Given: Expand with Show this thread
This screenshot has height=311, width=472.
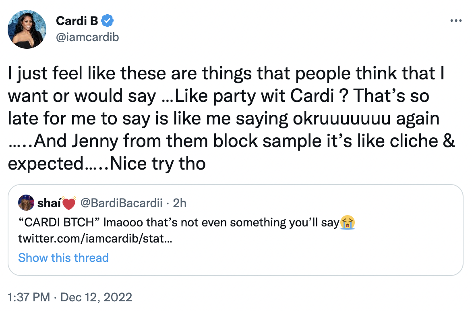Looking at the screenshot, I should click(x=63, y=258).
